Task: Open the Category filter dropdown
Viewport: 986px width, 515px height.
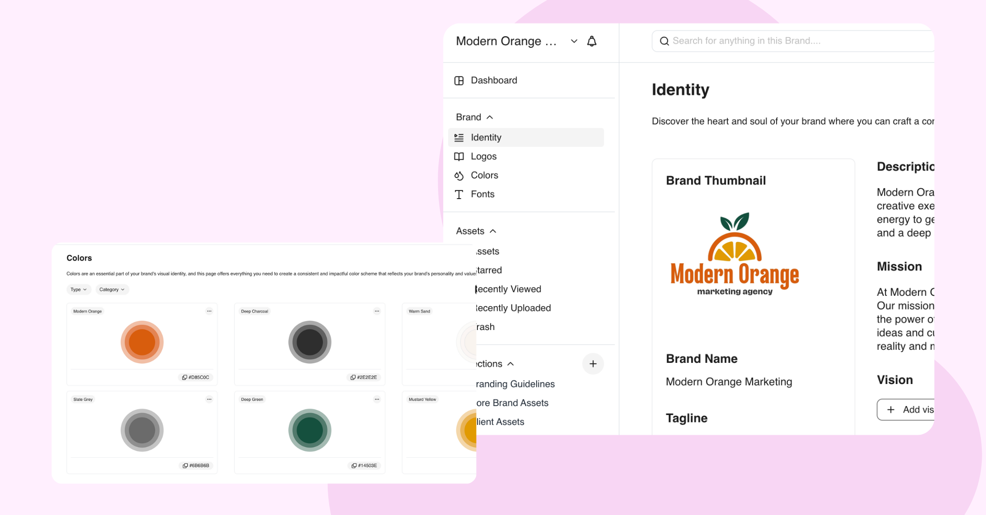Action: pyautogui.click(x=112, y=290)
